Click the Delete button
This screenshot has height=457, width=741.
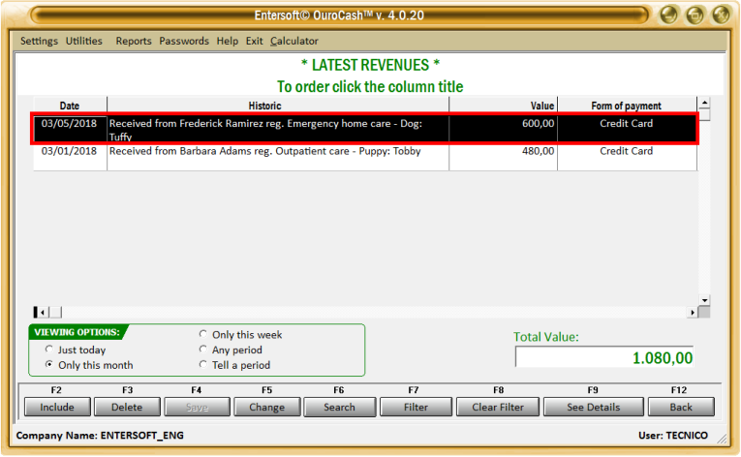pos(127,407)
